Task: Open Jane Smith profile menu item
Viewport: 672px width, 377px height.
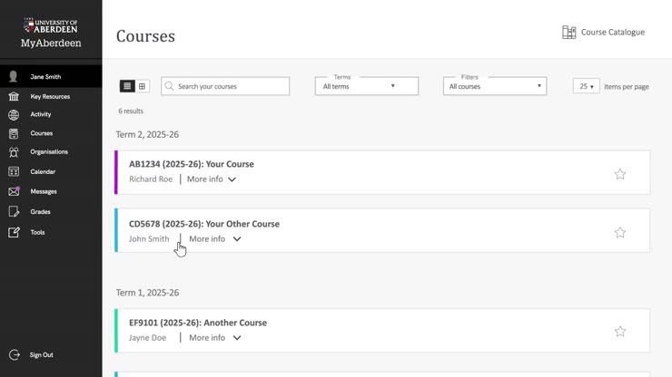Action: (45, 77)
